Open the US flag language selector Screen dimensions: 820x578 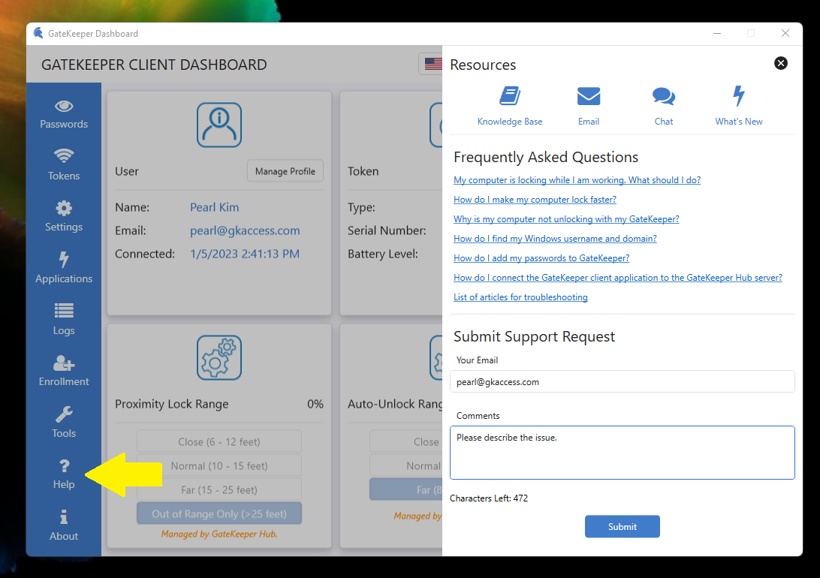(x=431, y=64)
